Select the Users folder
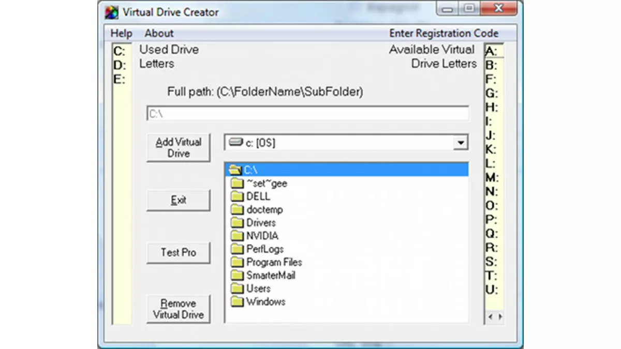The image size is (621, 349). coord(250,289)
